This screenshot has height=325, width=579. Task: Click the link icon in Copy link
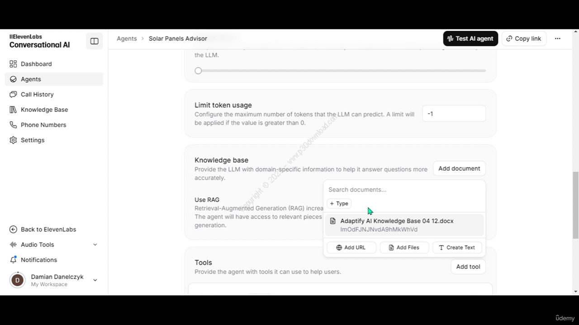510,38
